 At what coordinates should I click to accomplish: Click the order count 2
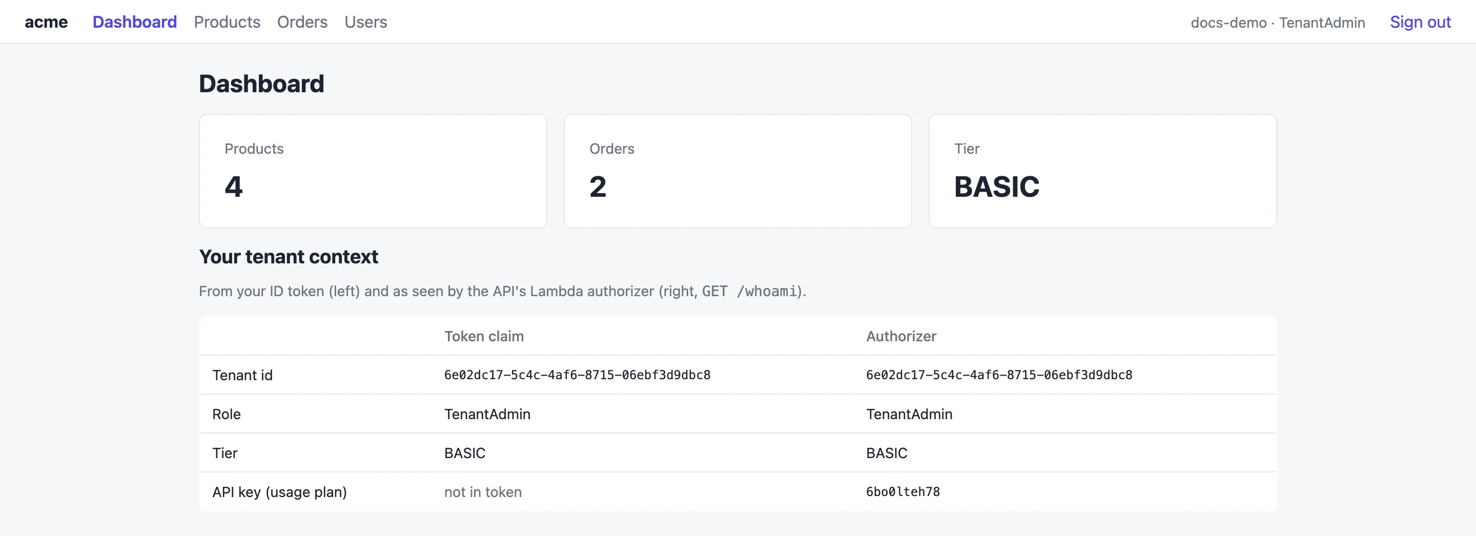point(598,187)
